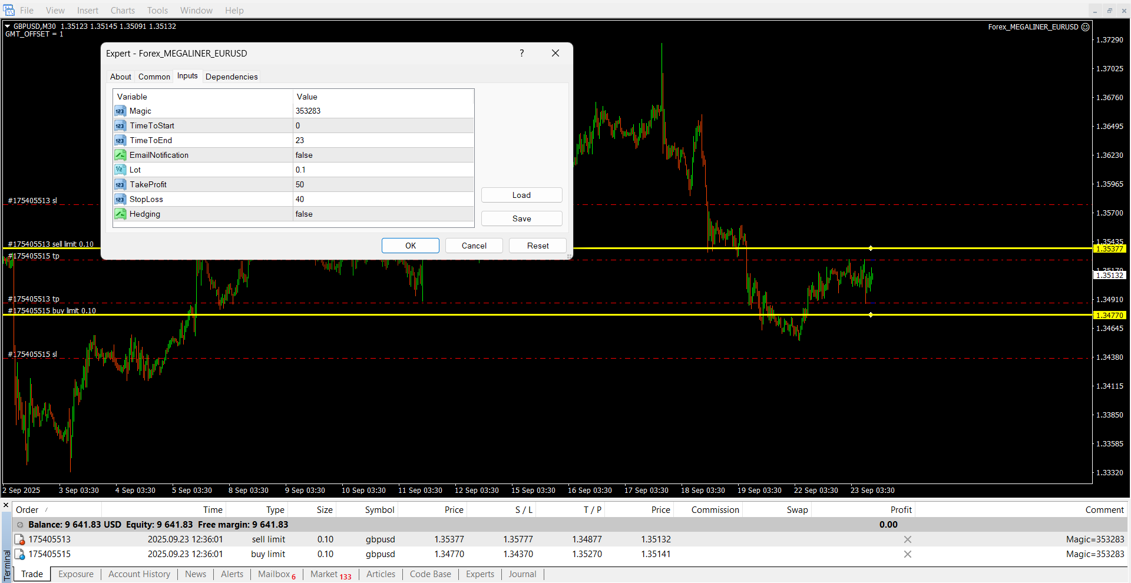This screenshot has height=583, width=1131.
Task: Delete sell limit order with X icon
Action: pyautogui.click(x=907, y=539)
